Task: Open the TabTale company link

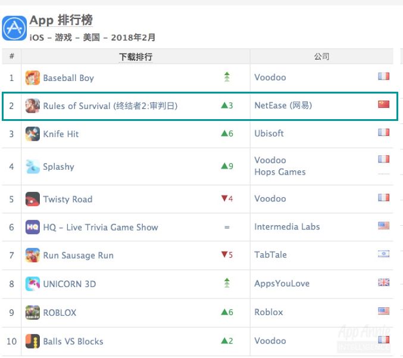Action: pyautogui.click(x=270, y=255)
